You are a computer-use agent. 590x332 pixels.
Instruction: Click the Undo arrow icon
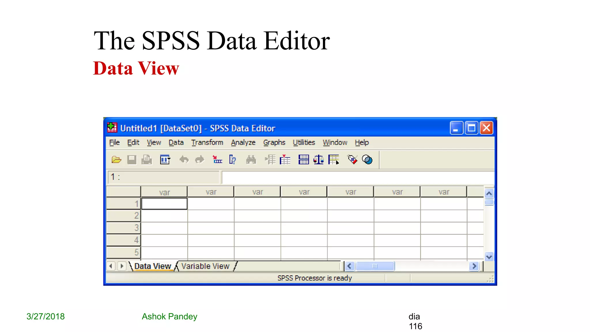click(184, 160)
